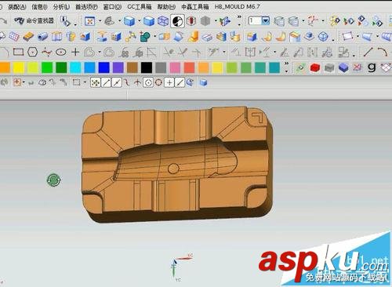Expand dropdown beside four-point surface icon

358,37
